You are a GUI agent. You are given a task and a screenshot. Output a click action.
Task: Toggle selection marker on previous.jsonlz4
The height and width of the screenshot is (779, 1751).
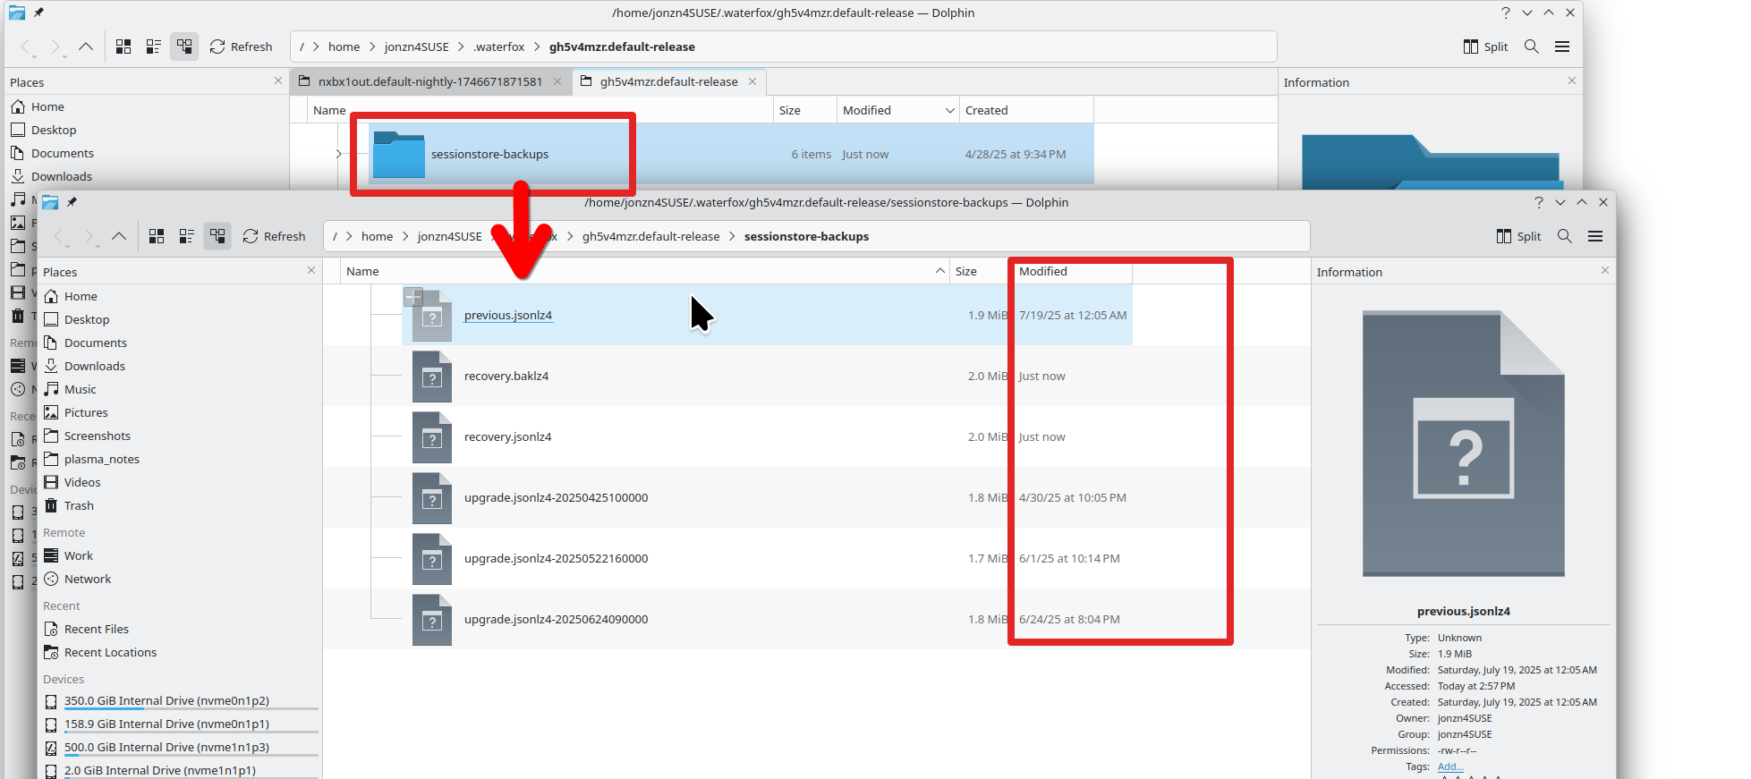coord(413,297)
